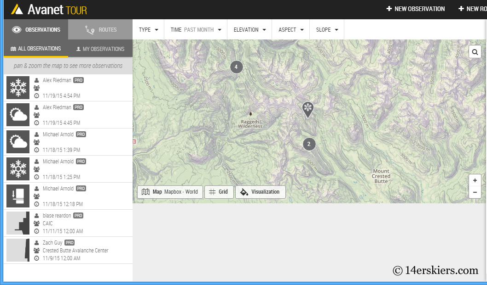Click the map icon beside All Observations
Screen dimensions: 487x285
coord(13,49)
